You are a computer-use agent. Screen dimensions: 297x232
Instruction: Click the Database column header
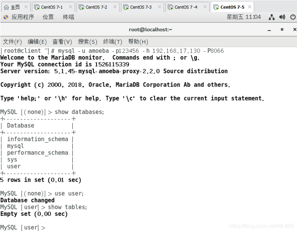21,126
